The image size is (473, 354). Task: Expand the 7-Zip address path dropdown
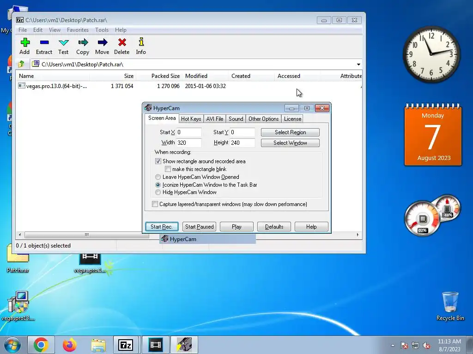[358, 65]
